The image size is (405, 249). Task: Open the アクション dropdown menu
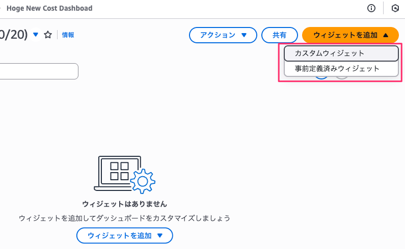[x=223, y=35]
